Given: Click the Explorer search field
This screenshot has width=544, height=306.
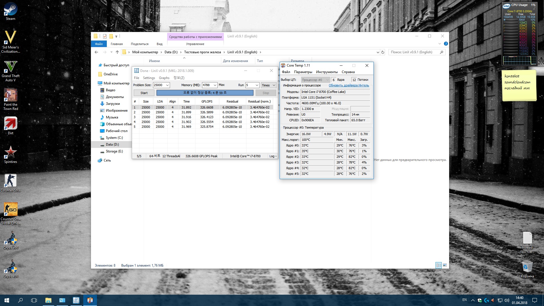Looking at the screenshot, I should tap(414, 52).
